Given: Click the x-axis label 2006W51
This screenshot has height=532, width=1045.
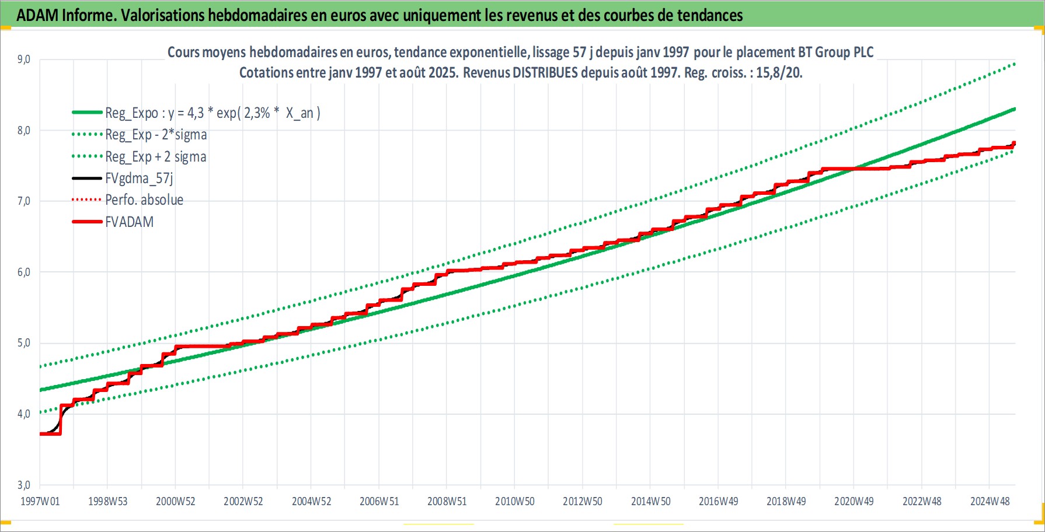Looking at the screenshot, I should point(379,502).
